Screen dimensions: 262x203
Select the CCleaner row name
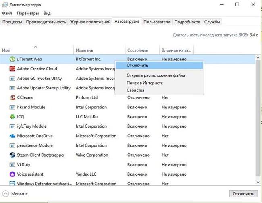click(x=25, y=97)
